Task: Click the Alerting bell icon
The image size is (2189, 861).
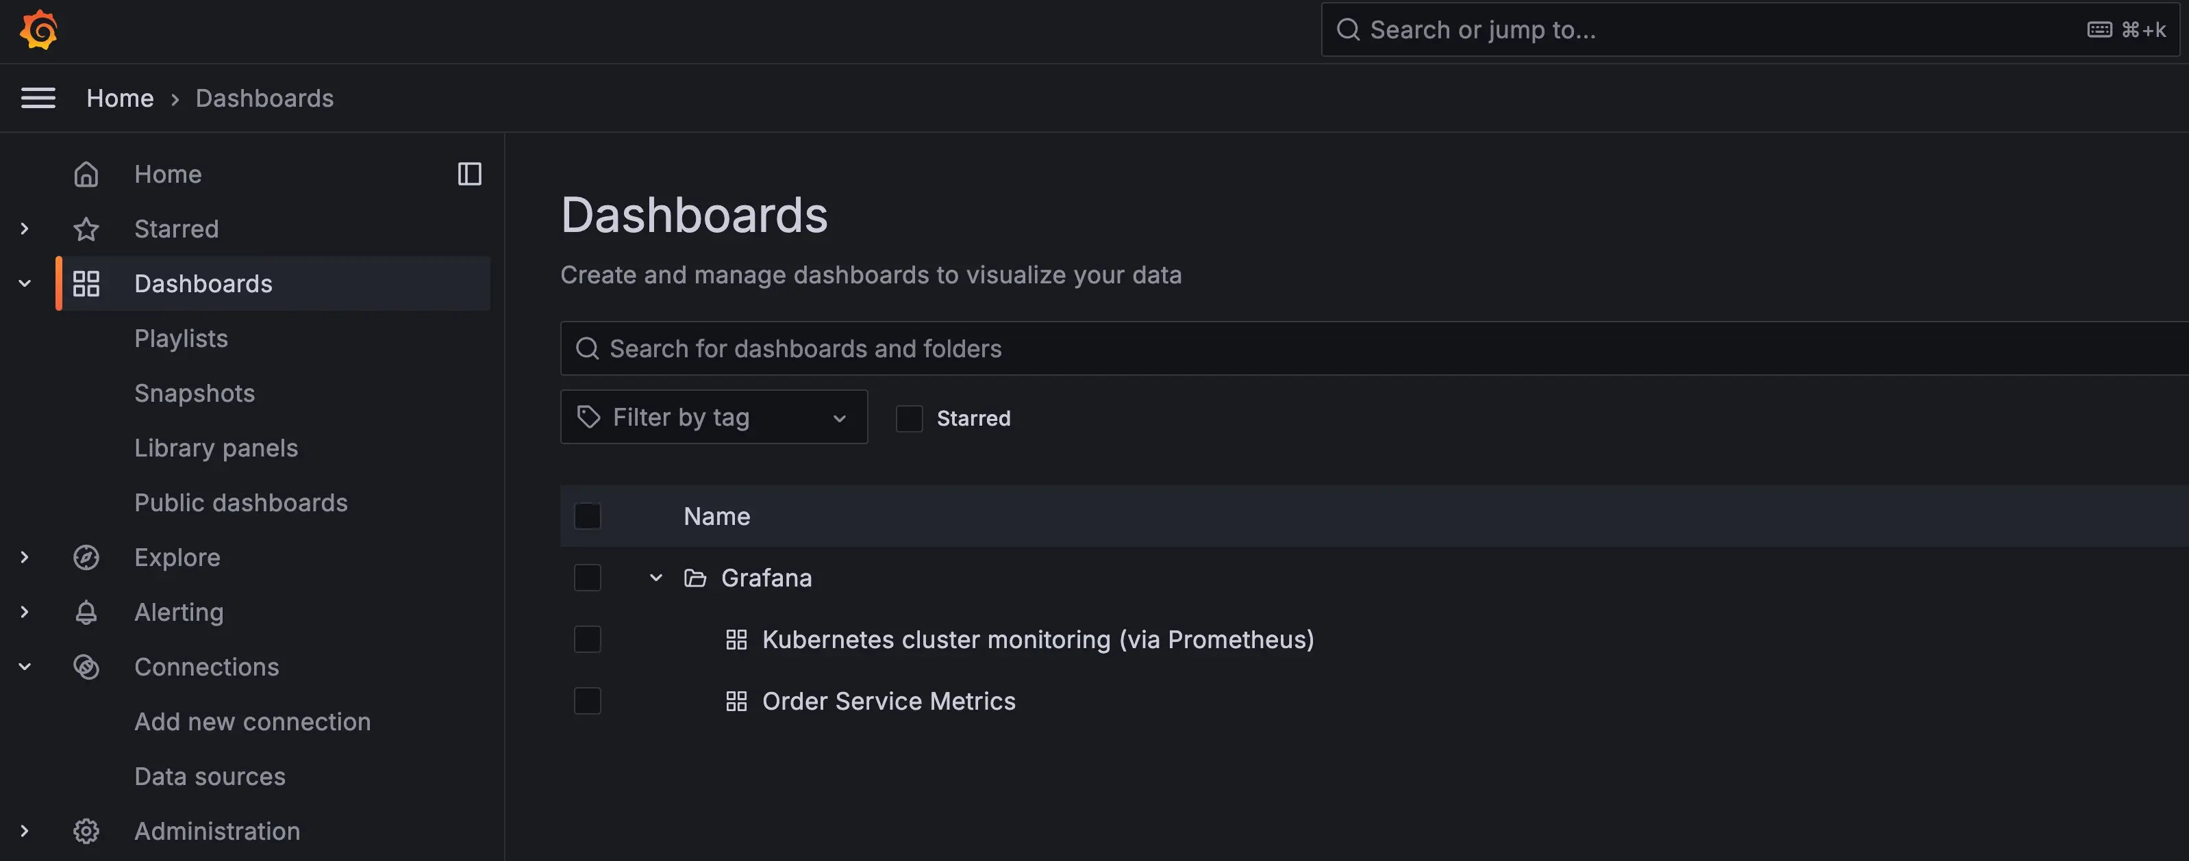Action: click(x=86, y=612)
